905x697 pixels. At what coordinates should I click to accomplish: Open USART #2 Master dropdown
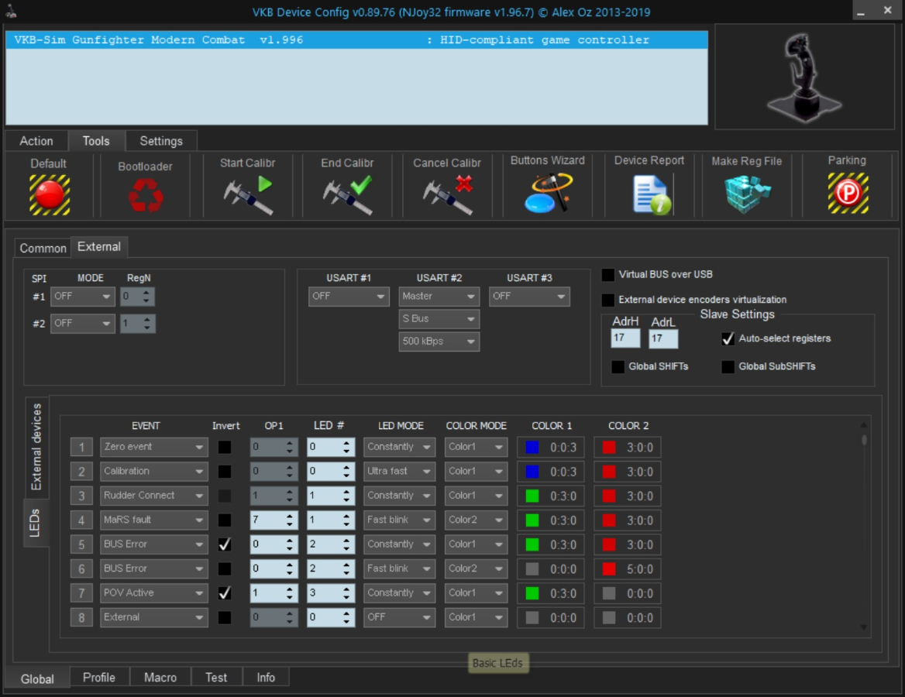(439, 297)
